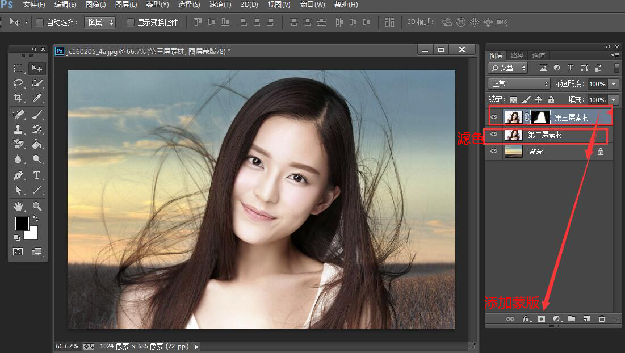This screenshot has height=353, width=625.
Task: Open the 滤镜(T) menu
Action: (220, 5)
